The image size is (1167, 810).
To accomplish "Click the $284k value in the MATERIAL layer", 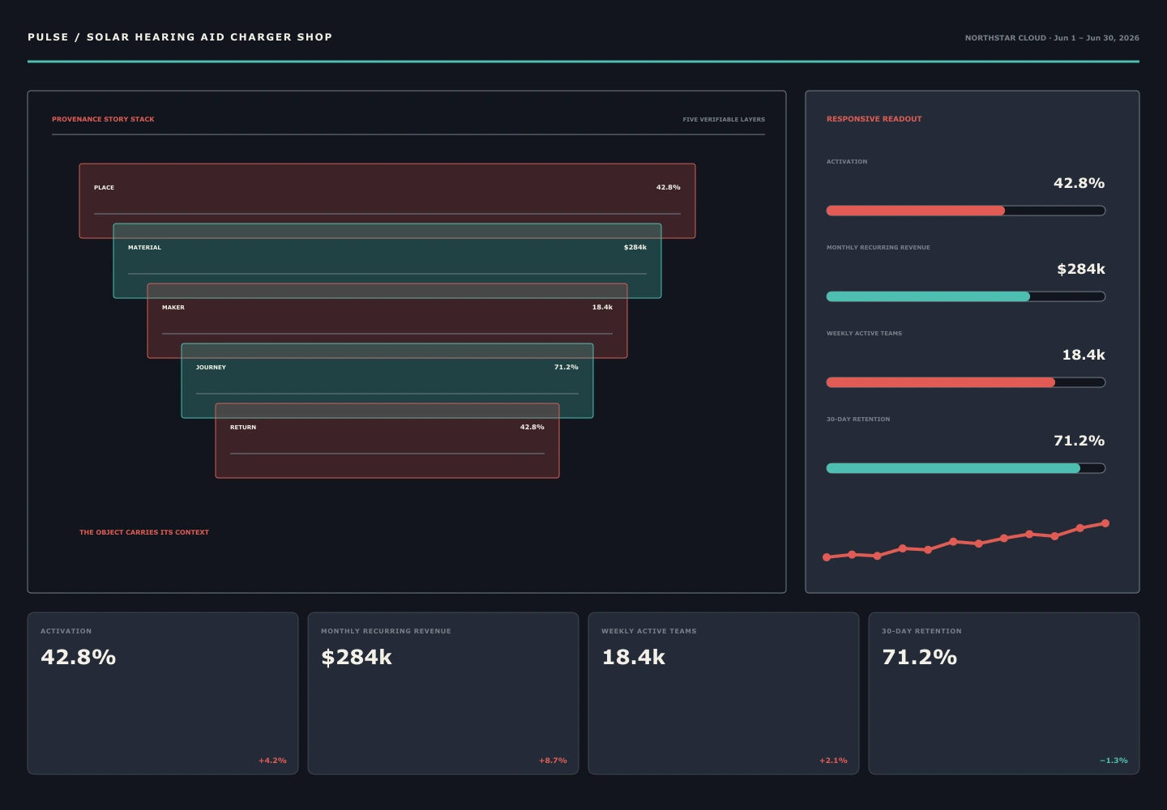I will 635,247.
